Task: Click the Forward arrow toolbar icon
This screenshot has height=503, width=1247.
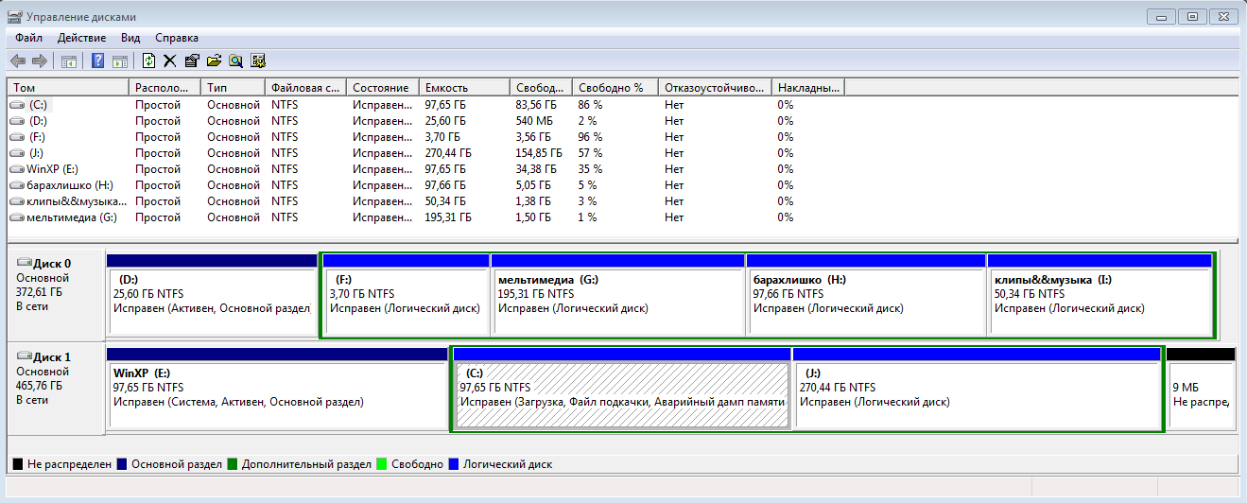Action: coord(40,61)
